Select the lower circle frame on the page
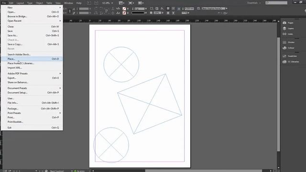This screenshot has width=306, height=172. click(111, 145)
